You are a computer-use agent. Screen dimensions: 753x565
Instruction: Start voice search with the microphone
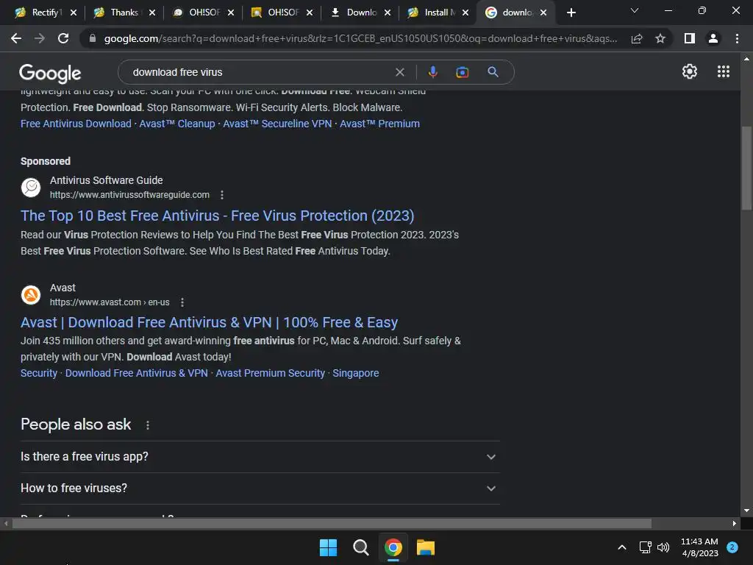432,72
